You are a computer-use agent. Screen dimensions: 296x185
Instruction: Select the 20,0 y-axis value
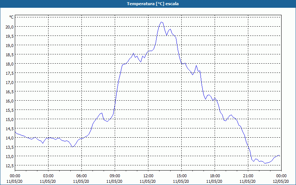(x=10, y=27)
